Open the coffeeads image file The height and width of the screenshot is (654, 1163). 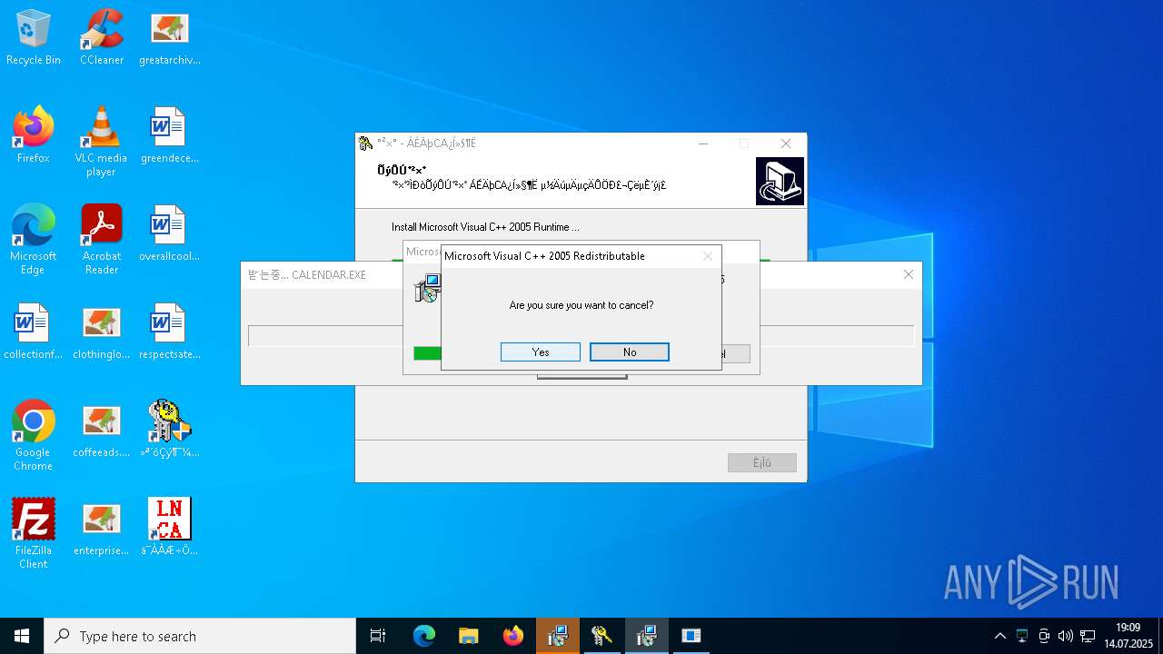102,431
